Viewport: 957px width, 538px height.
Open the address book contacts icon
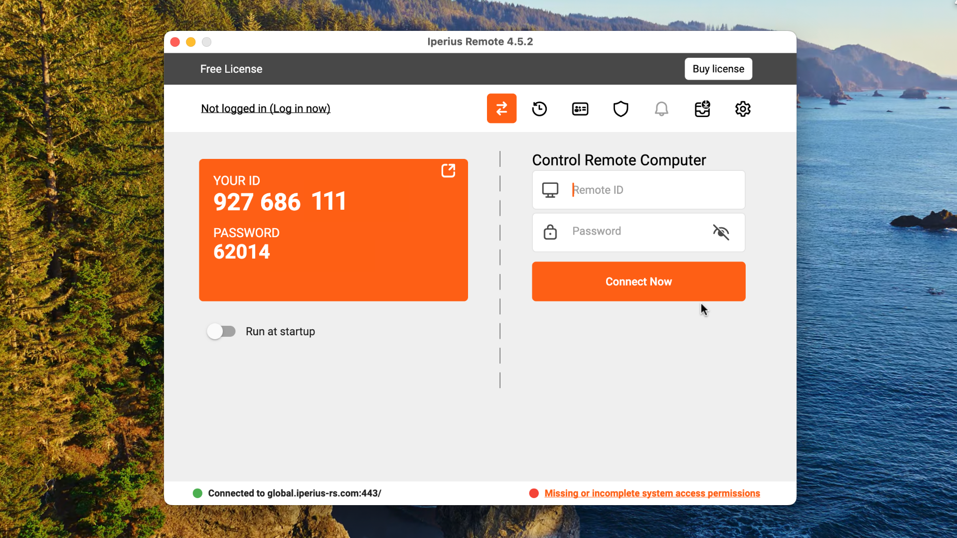click(580, 109)
